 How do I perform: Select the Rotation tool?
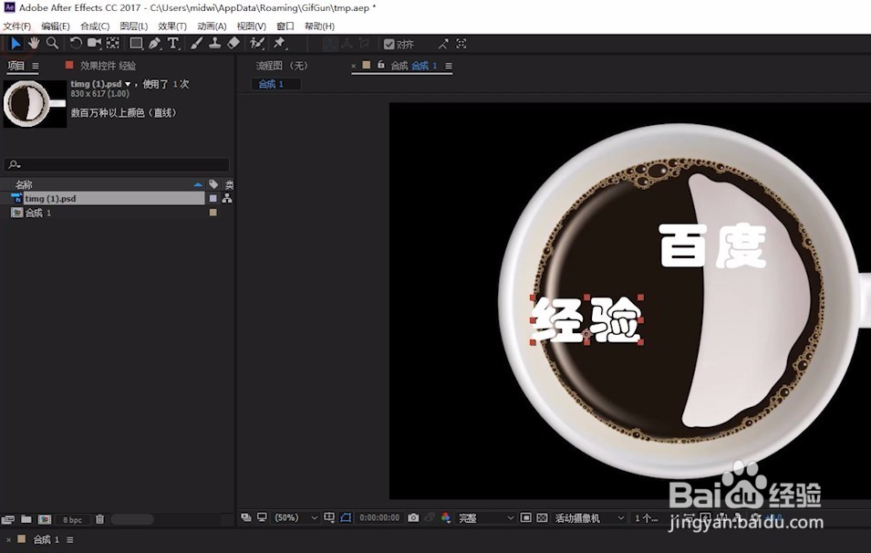(76, 44)
